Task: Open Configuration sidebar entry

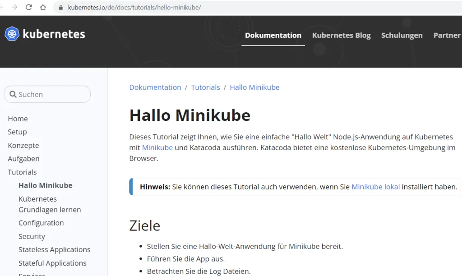Action: pos(41,223)
